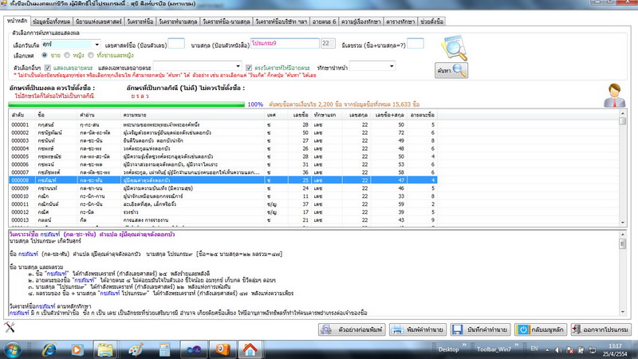Switch to นิยามแห่งเลขศาสตร์ tab
Viewport: 638px width, 359px height.
[98, 22]
